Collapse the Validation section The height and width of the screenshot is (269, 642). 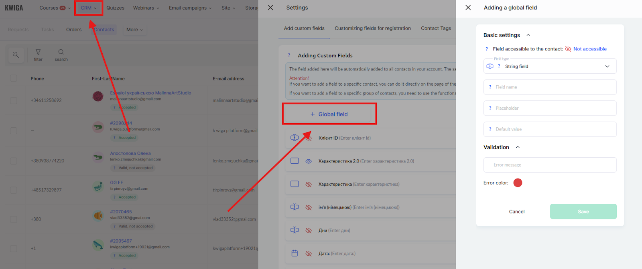[518, 147]
